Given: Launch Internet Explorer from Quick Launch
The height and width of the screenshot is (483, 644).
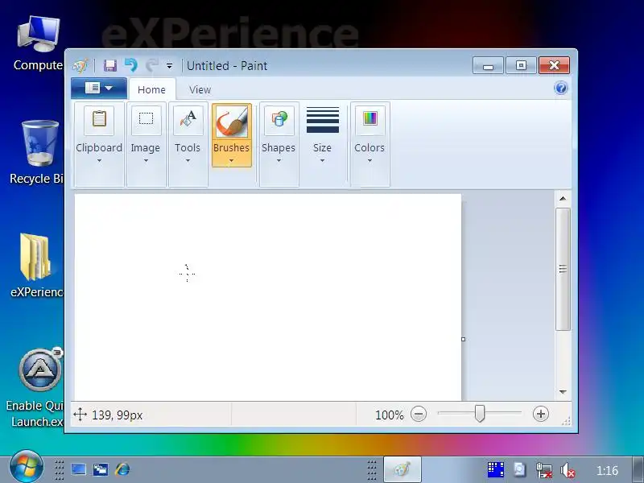Looking at the screenshot, I should click(x=122, y=469).
